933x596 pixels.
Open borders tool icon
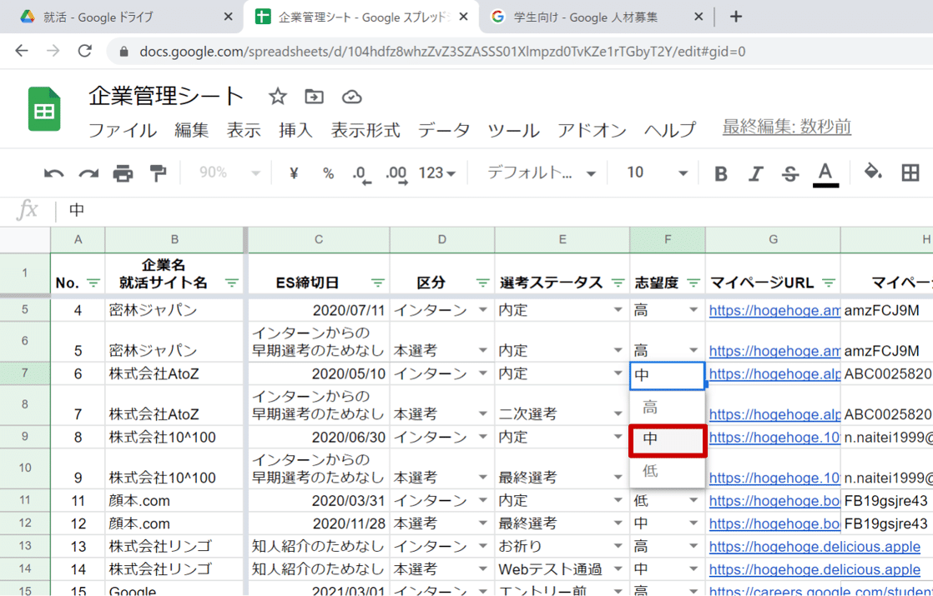[910, 173]
